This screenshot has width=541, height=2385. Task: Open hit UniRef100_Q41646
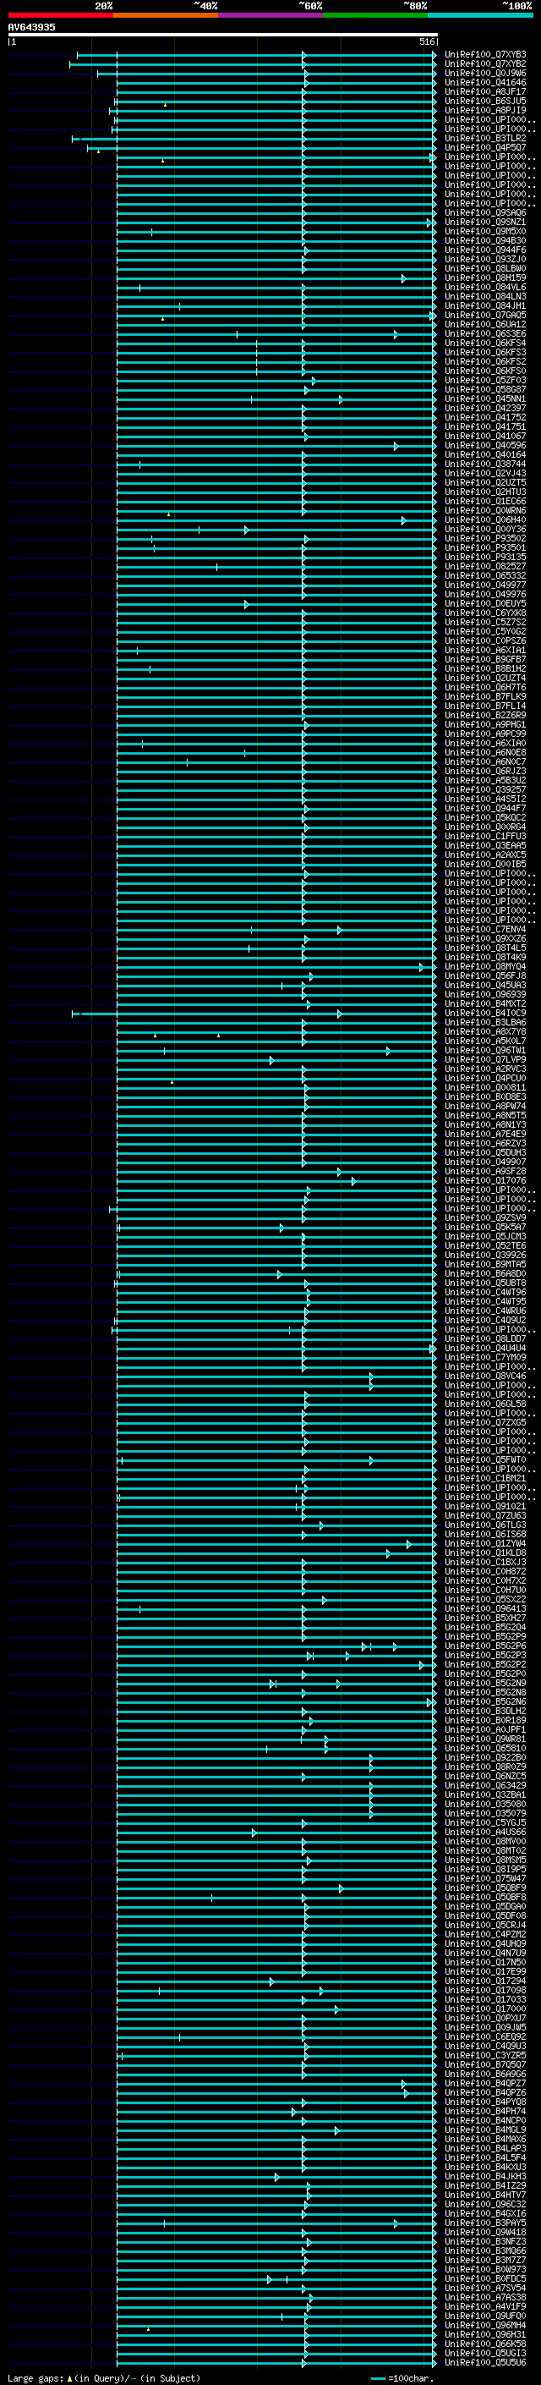[485, 82]
